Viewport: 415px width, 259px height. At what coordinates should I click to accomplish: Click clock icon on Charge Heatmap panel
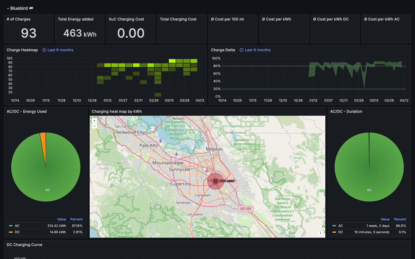[x=44, y=50]
